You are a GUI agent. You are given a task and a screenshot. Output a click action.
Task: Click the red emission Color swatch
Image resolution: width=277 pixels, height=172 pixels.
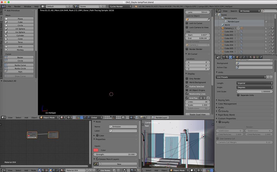pos(96,150)
